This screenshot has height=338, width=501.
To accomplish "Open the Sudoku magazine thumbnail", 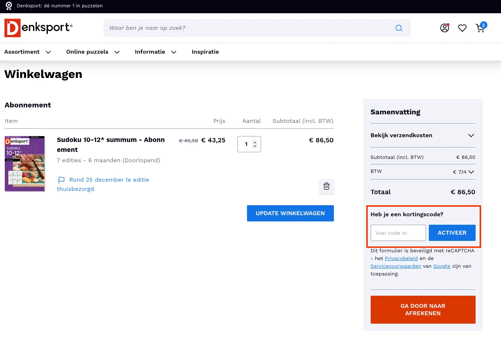I will click(x=25, y=164).
